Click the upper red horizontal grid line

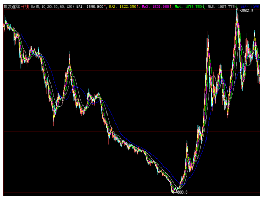(131, 71)
